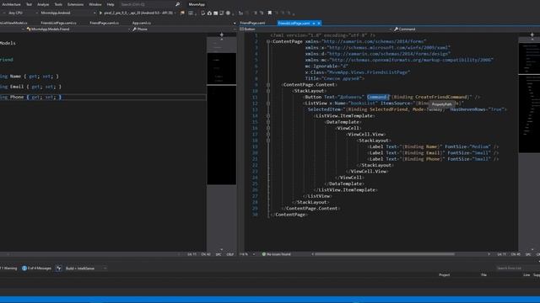Click the magnifier icon in the search box
Viewport: 540px width, 303px height.
pos(178,4)
